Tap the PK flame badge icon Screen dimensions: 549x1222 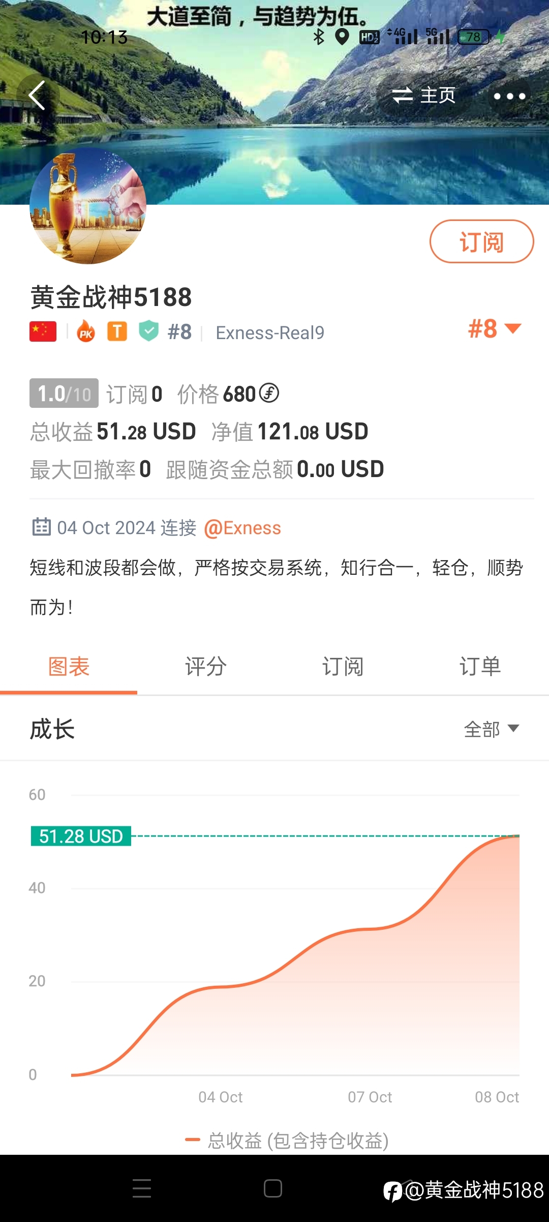tap(86, 331)
